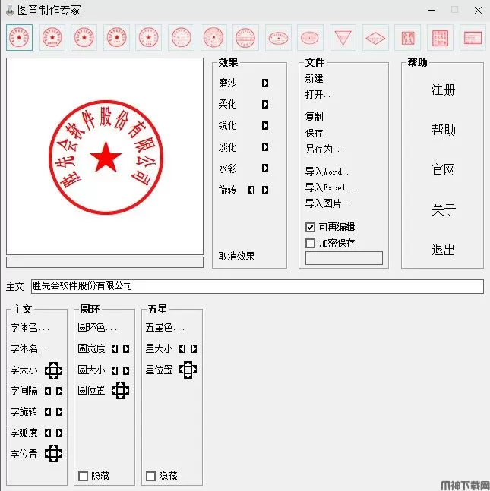Screen dimensions: 490x491
Task: Open the 字体色... color picker
Action: coord(30,328)
